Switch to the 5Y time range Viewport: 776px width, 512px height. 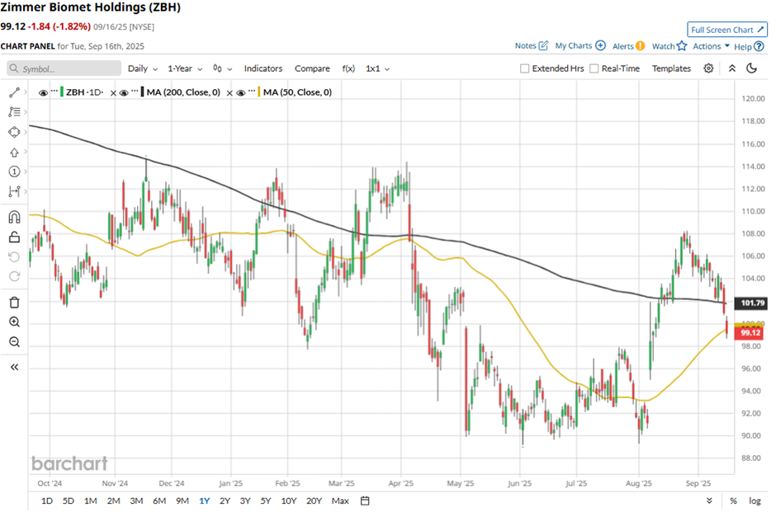coord(266,500)
